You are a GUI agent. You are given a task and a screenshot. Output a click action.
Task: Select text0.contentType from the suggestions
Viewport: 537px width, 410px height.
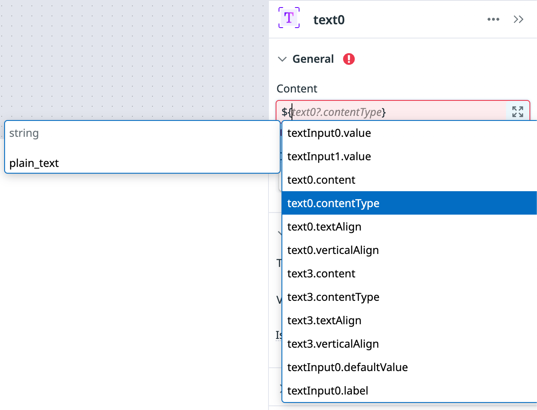(x=333, y=203)
